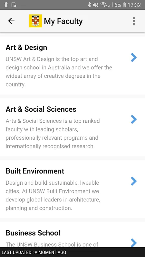The width and height of the screenshot is (145, 257).
Task: Tap the keyhole notification icon
Action: click(x=6, y=5)
